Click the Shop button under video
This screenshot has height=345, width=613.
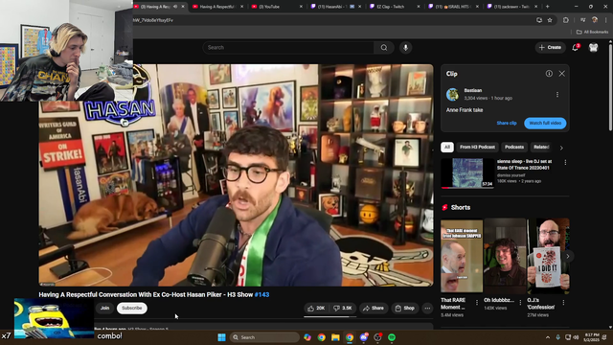pos(404,309)
